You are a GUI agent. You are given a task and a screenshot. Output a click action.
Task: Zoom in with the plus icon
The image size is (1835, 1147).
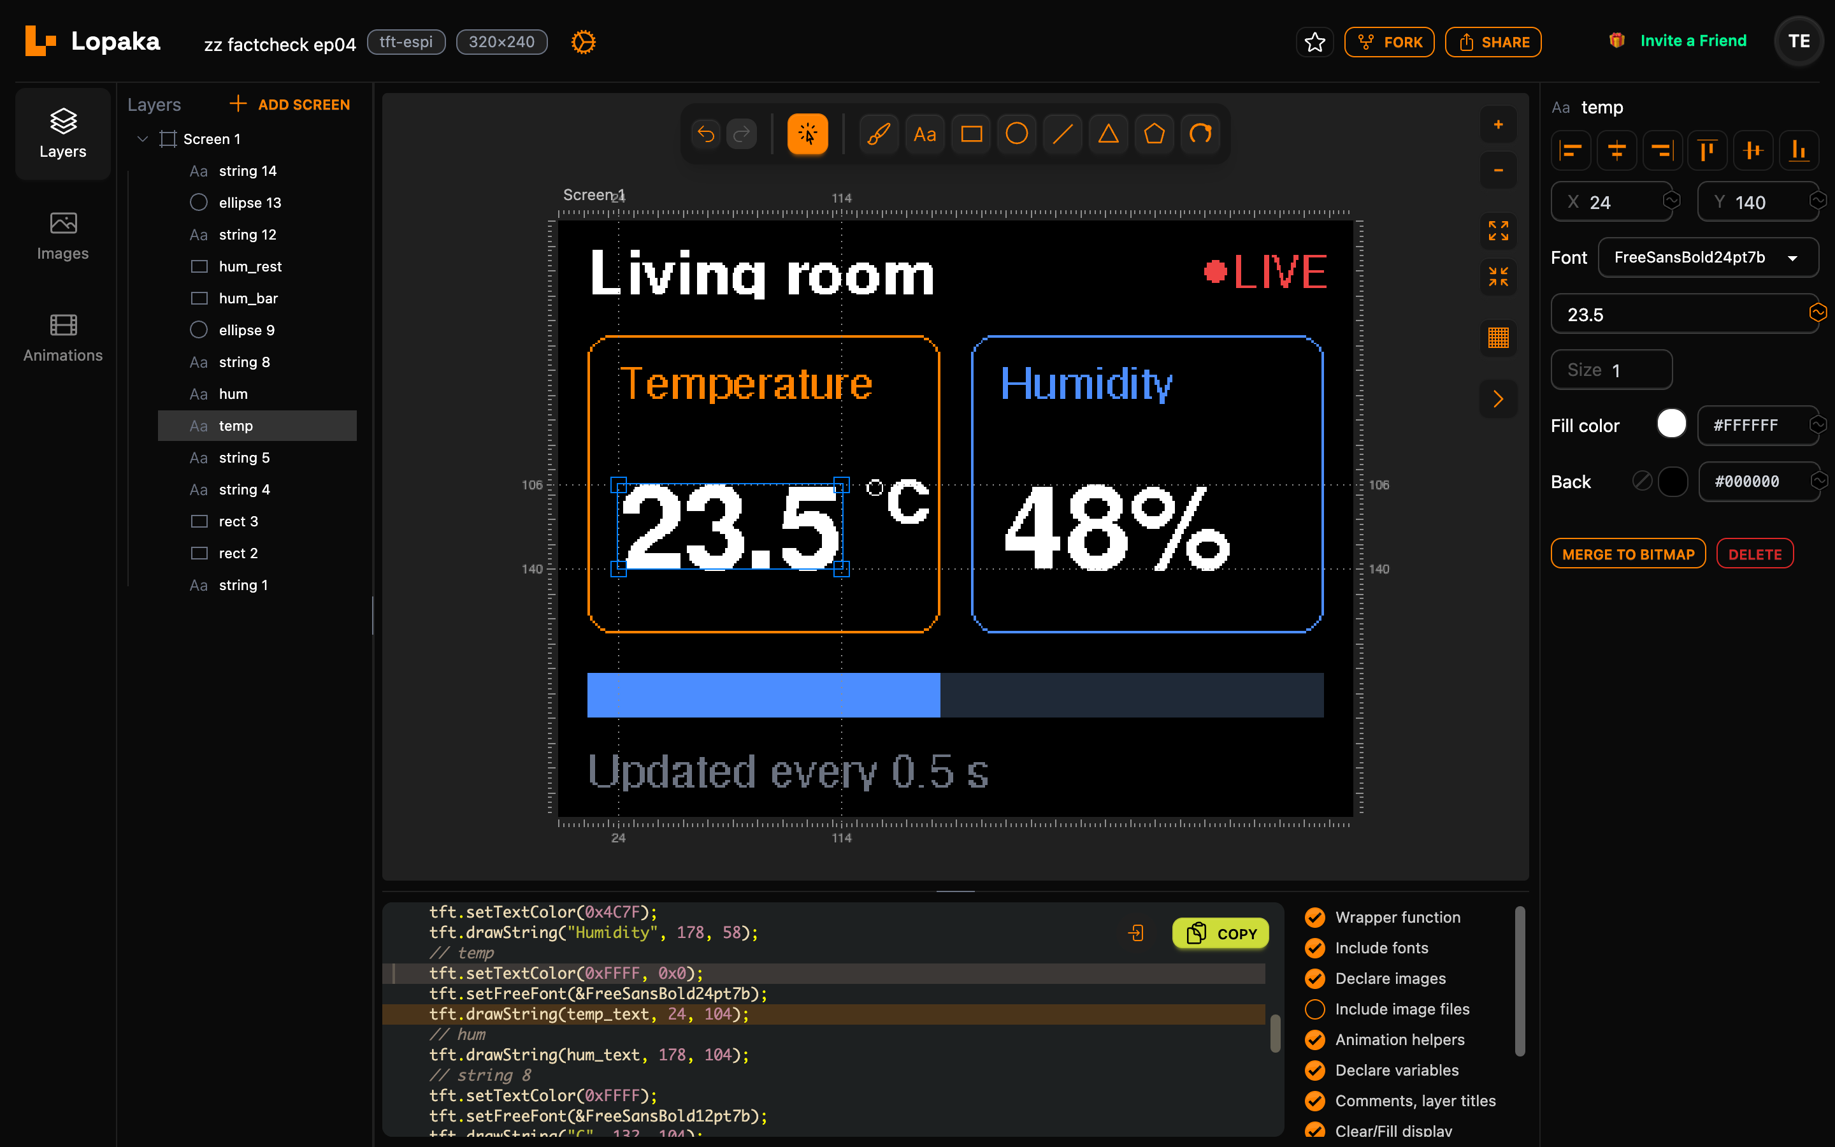(1499, 124)
